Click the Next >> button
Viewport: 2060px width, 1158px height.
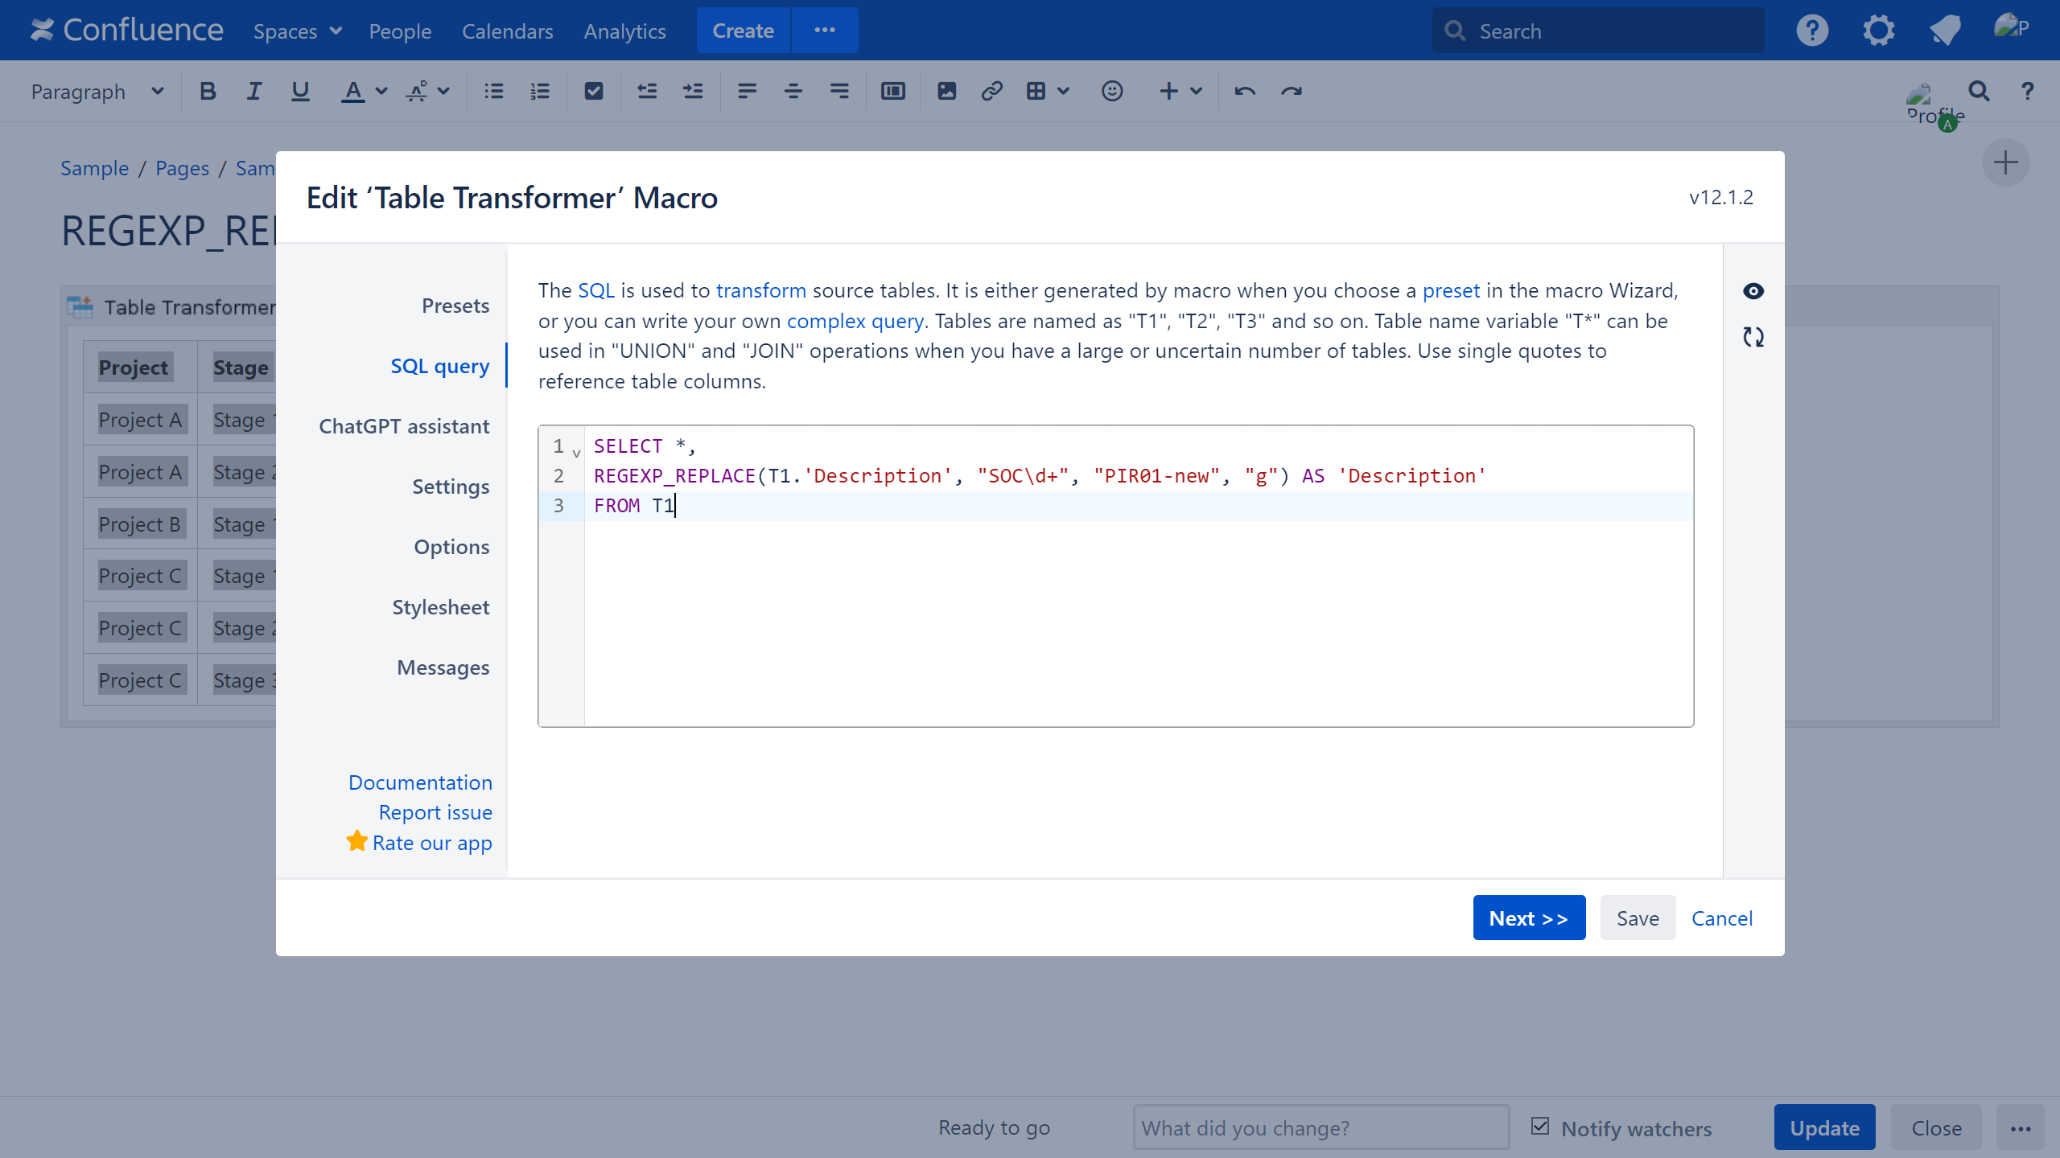point(1528,918)
